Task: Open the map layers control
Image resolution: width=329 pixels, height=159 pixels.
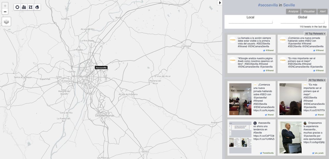Action: point(6,22)
